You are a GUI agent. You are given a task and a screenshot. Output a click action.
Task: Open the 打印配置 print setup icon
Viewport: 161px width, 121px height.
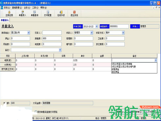click(48, 13)
